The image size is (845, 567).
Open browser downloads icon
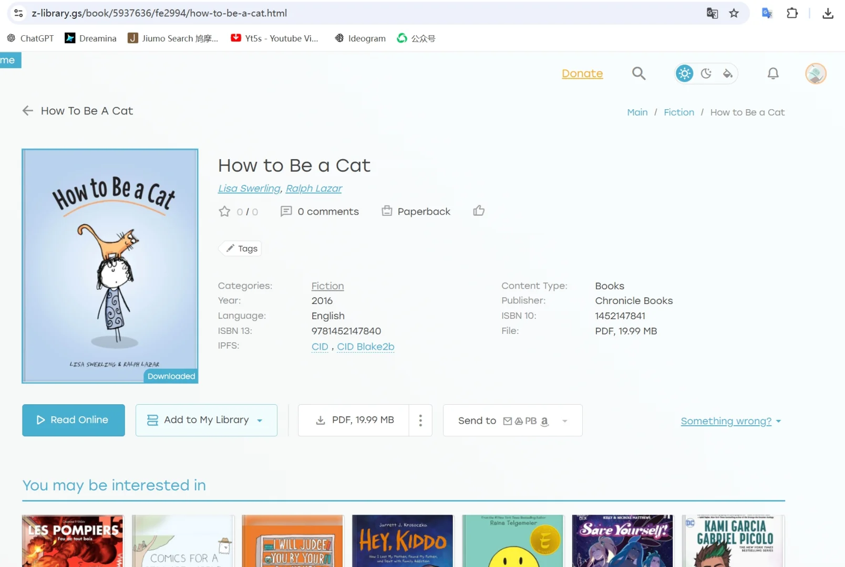pyautogui.click(x=828, y=13)
